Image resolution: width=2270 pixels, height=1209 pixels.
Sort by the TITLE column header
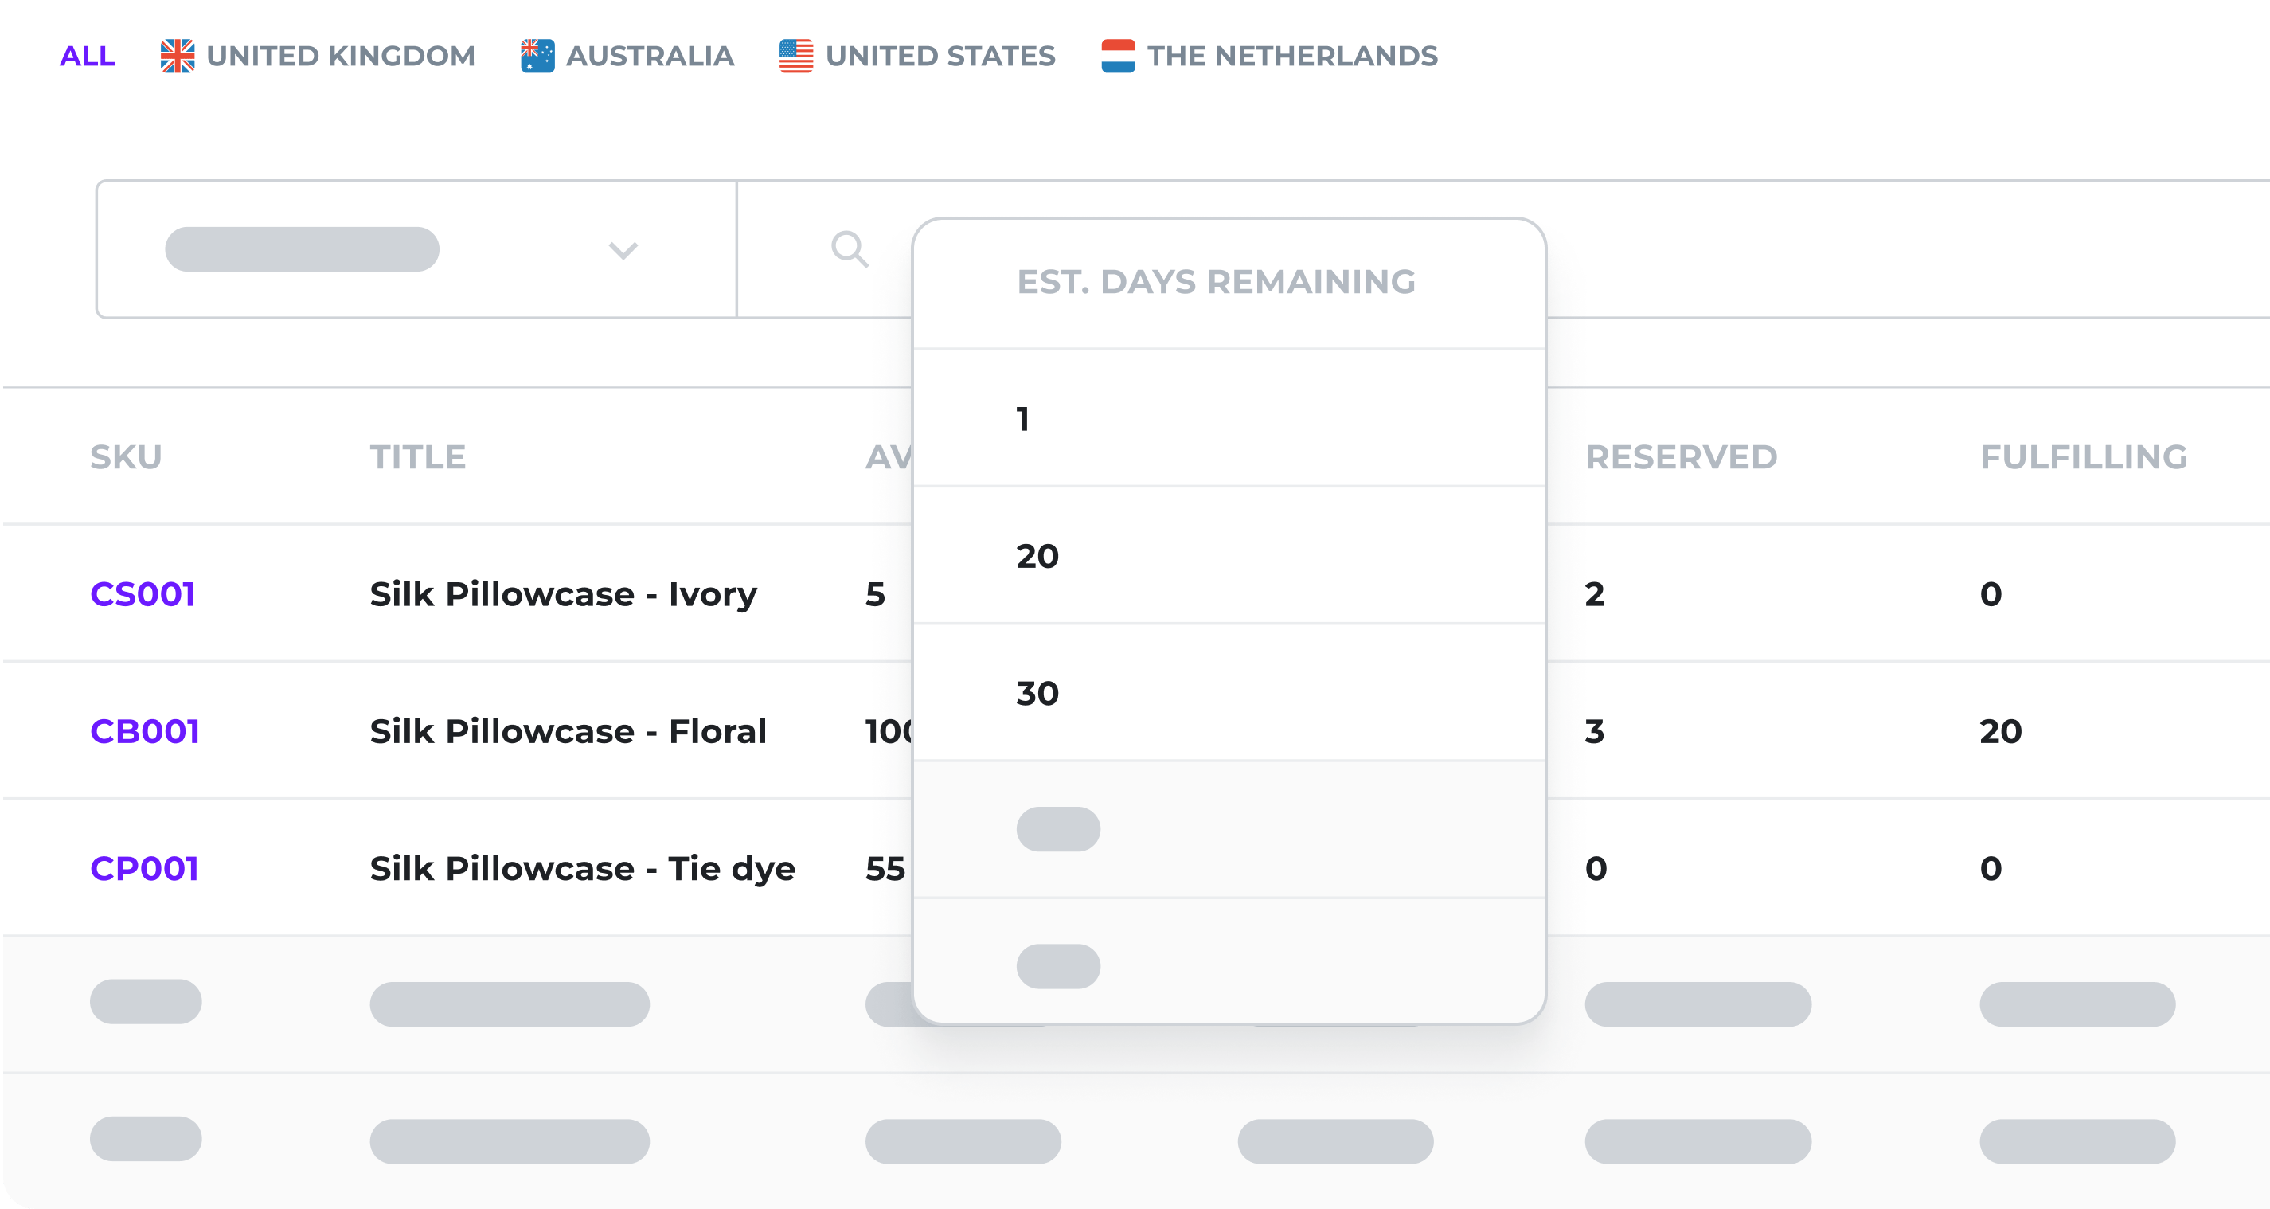click(x=418, y=457)
